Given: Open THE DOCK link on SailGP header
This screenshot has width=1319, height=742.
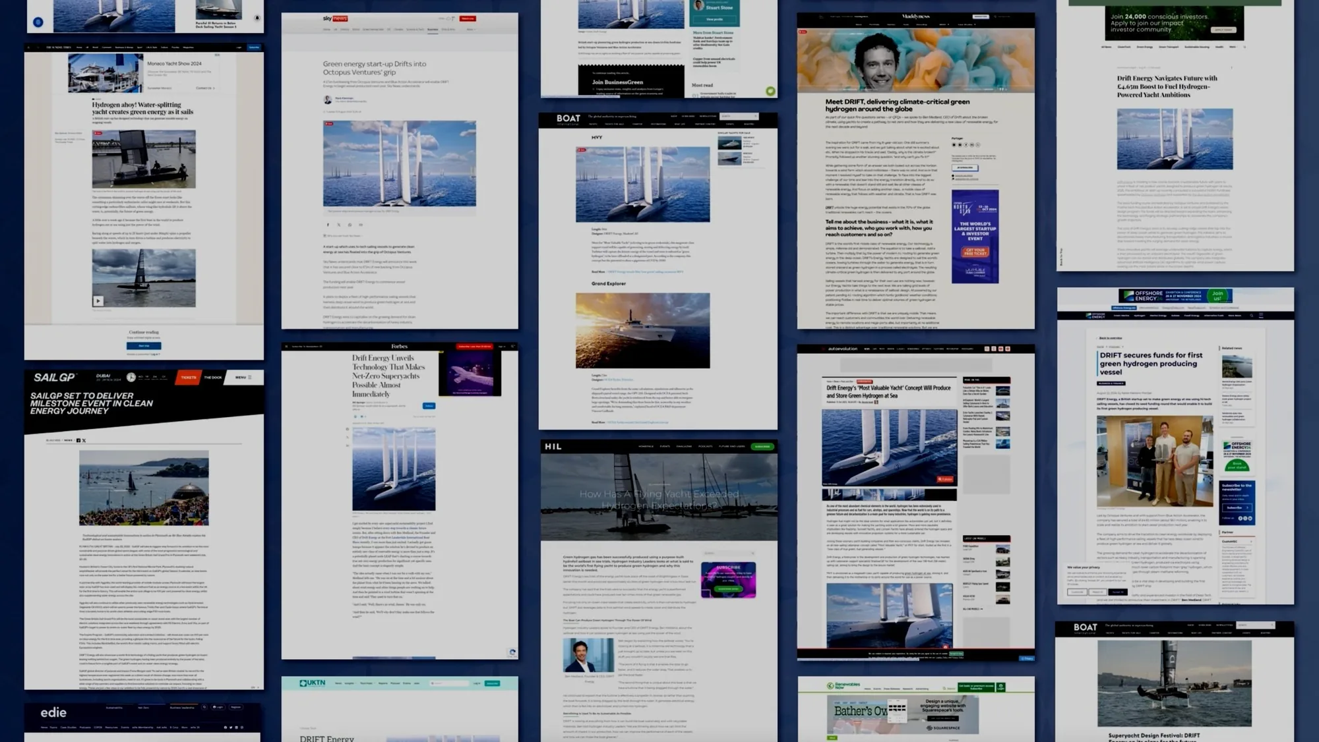Looking at the screenshot, I should tap(212, 378).
